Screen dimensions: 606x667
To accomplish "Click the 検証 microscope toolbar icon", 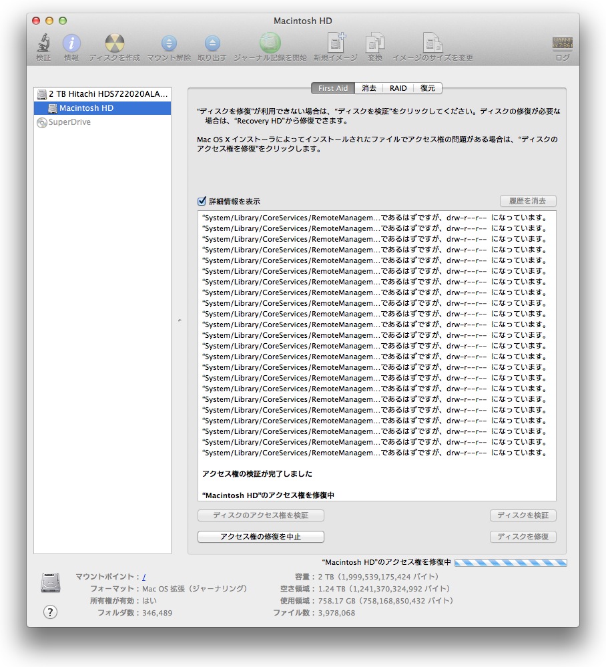I will 43,44.
